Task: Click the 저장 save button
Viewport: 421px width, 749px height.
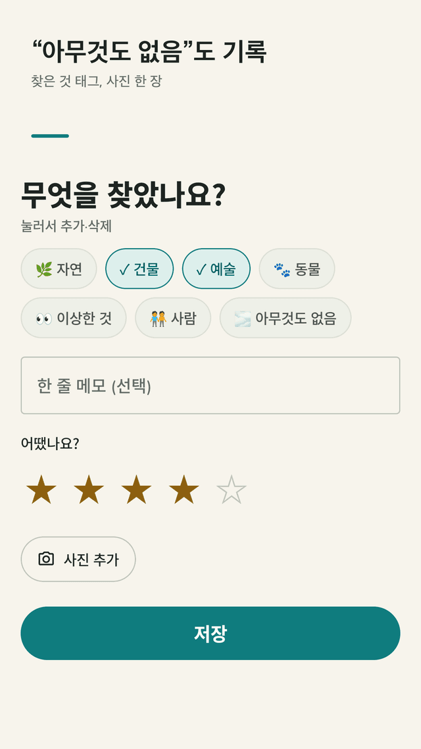Action: [210, 633]
